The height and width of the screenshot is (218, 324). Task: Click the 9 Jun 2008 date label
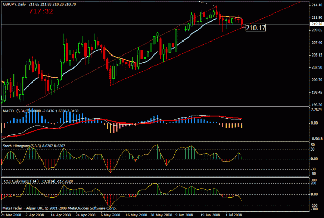click(185, 215)
